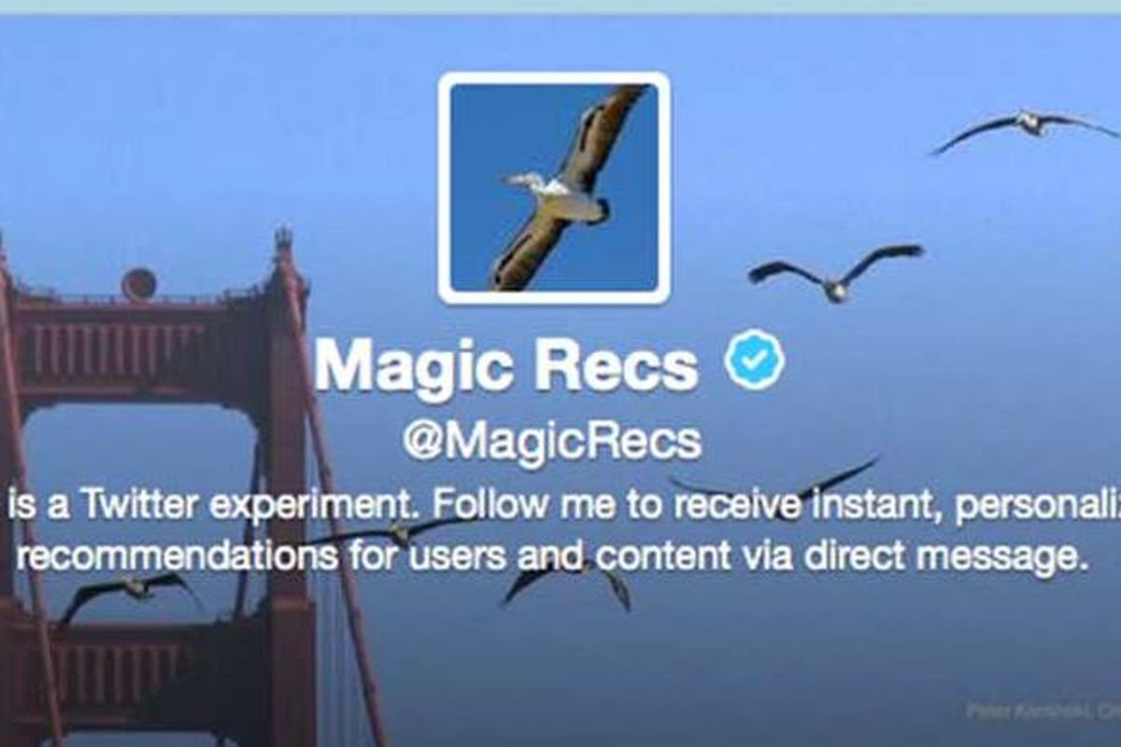Click the bird flying nearest the header's top-right corner
The width and height of the screenshot is (1121, 747).
1026,127
